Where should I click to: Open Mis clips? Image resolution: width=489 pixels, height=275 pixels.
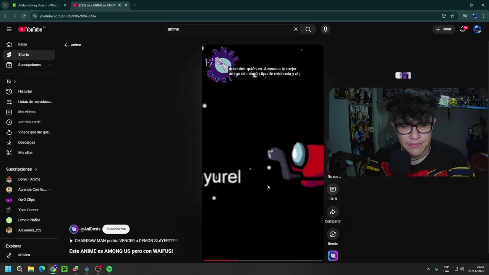(x=29, y=153)
